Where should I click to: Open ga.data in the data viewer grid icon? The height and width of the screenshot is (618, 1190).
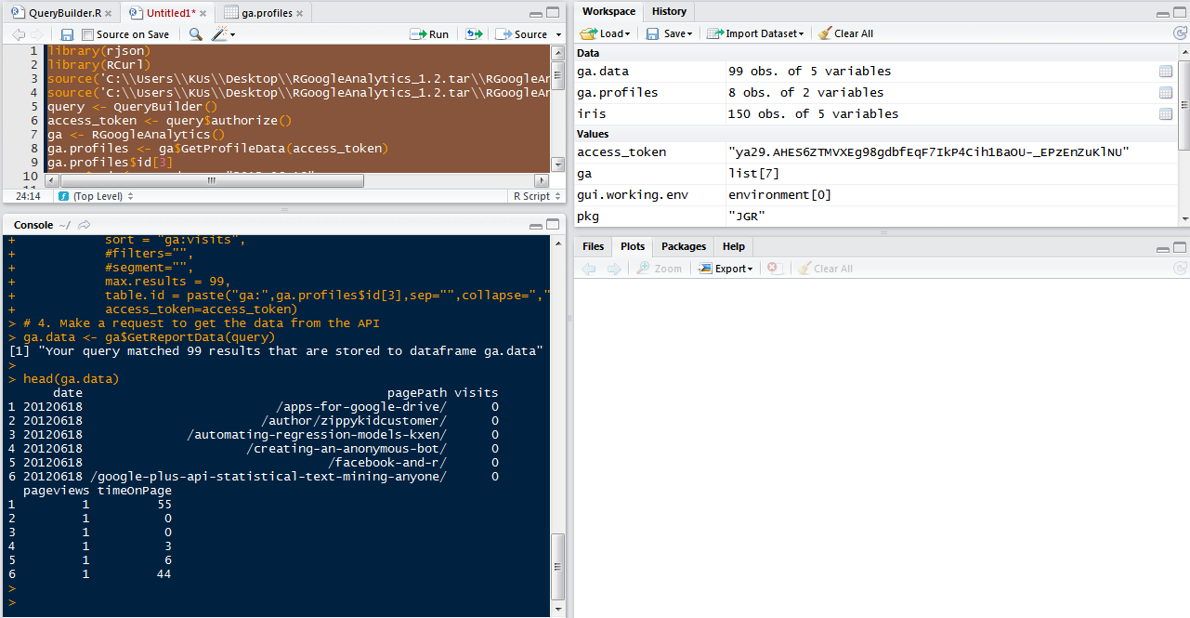tap(1165, 72)
